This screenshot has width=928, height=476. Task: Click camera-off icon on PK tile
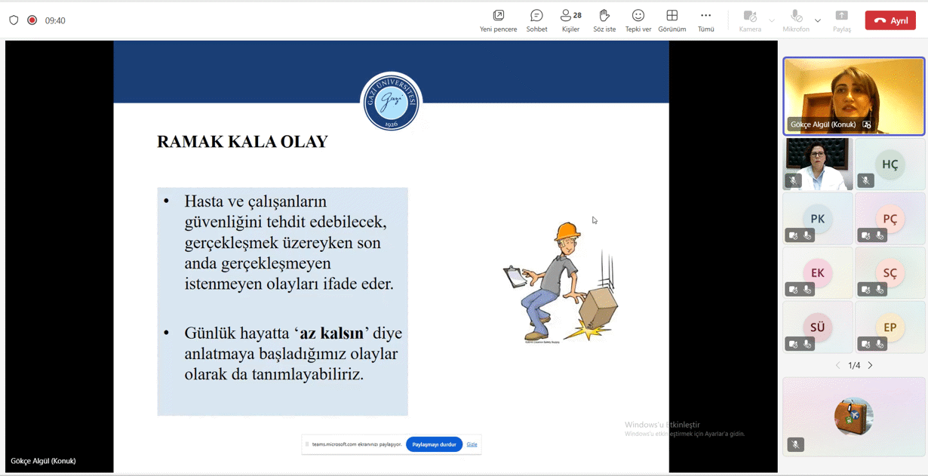[x=793, y=235]
